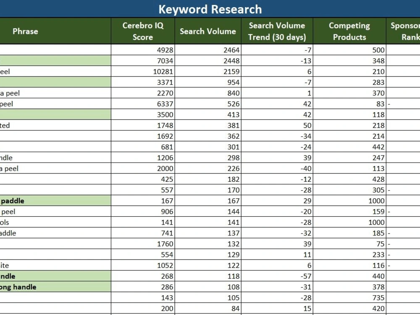
Task: Click Search Volume cell 840
Action: coord(208,93)
